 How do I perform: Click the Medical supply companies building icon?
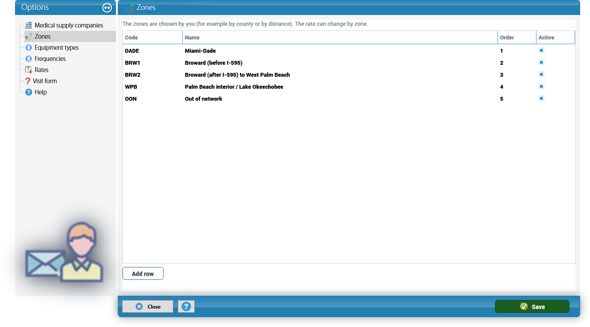(x=29, y=25)
